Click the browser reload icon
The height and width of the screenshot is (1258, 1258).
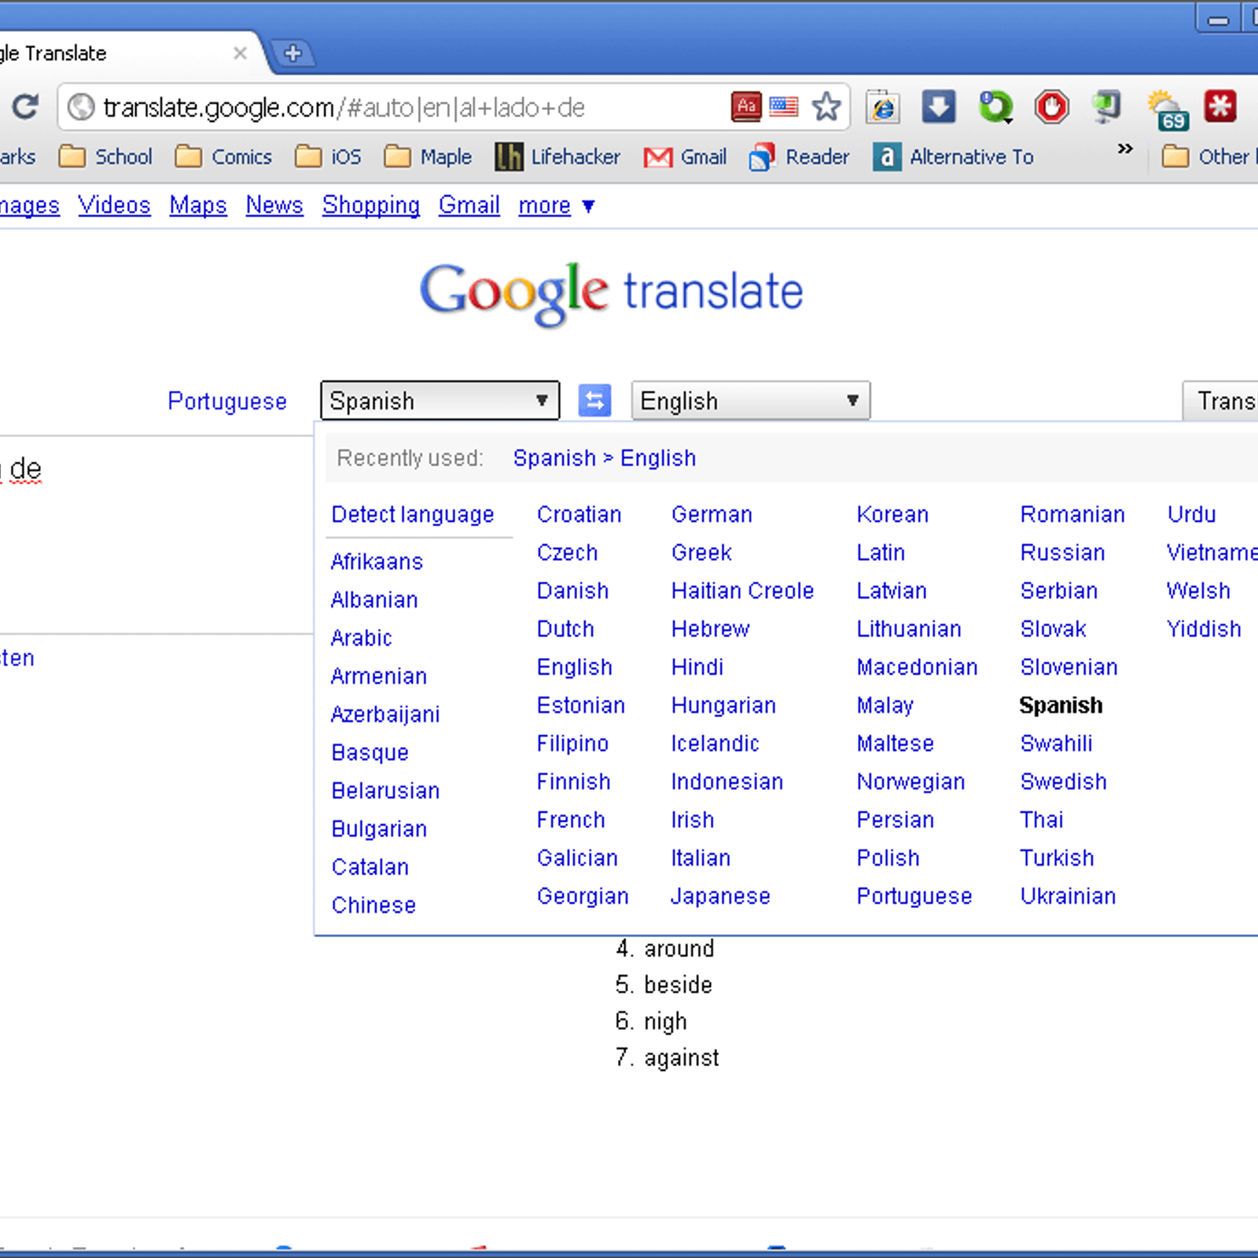click(x=24, y=107)
